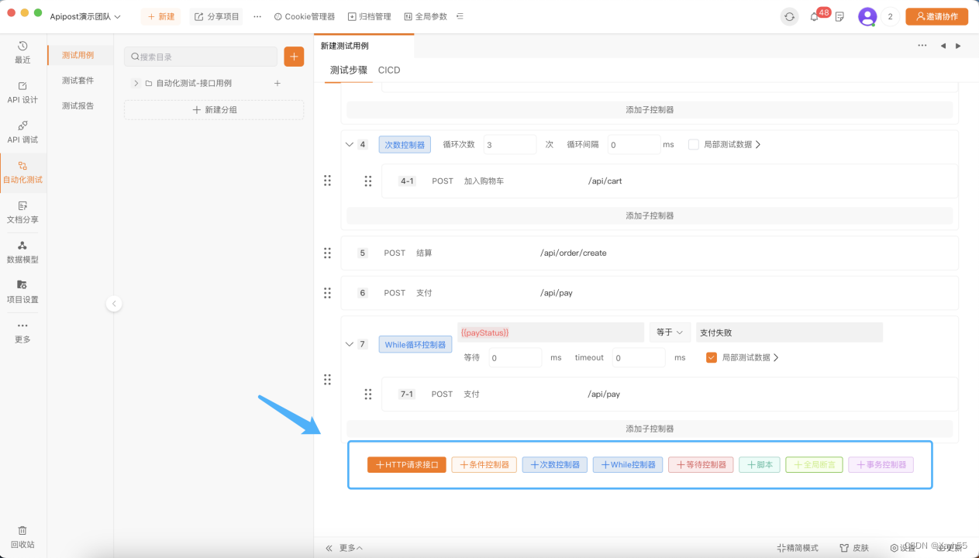Click the notes icon beside the bell
The image size is (979, 558).
839,16
